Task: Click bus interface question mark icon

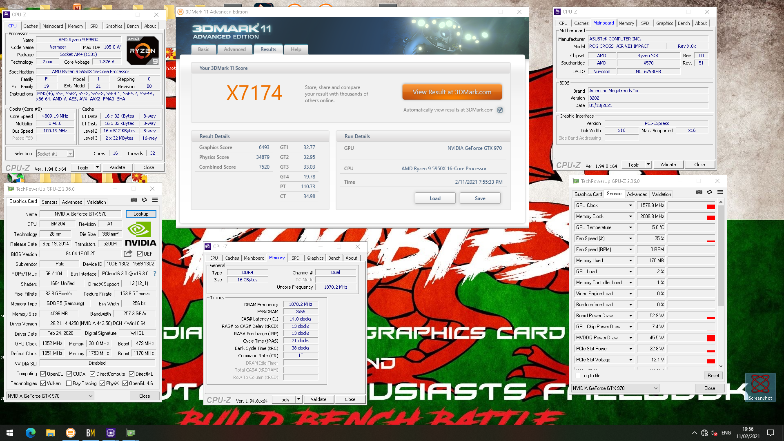Action: (x=155, y=274)
